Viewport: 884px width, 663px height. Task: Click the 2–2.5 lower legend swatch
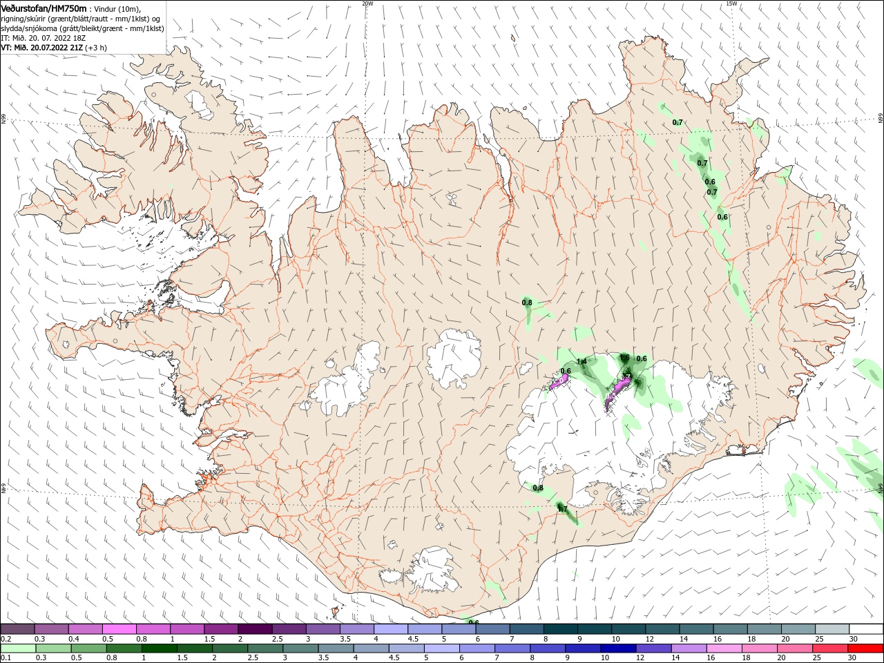(x=230, y=648)
